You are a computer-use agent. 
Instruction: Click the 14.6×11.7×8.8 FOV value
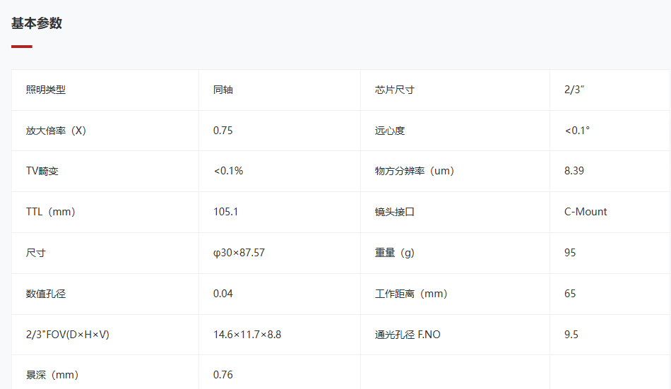click(x=247, y=335)
